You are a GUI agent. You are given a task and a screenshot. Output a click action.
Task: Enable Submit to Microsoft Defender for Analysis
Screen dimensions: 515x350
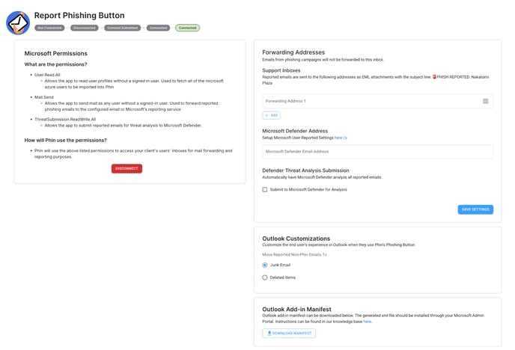click(x=265, y=189)
